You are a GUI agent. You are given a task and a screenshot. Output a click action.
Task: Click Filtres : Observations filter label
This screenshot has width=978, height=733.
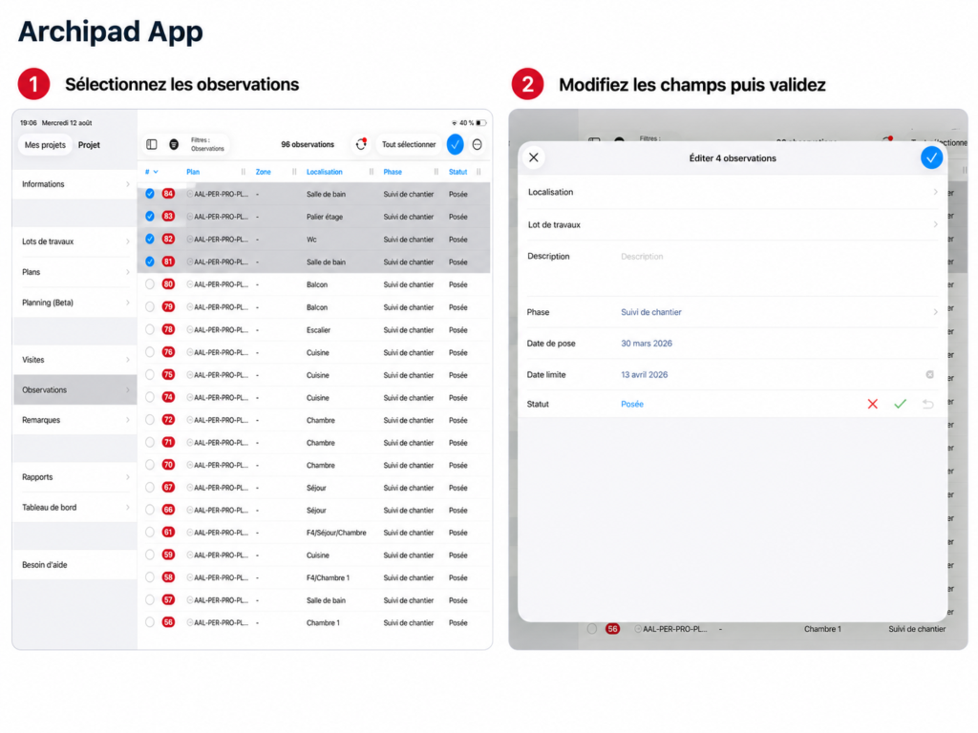[207, 145]
